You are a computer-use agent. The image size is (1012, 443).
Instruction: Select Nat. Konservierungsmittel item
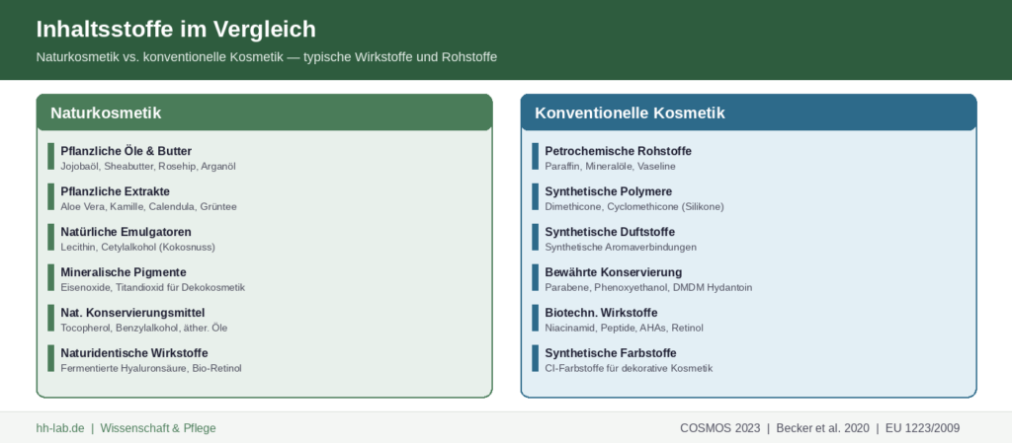(132, 313)
